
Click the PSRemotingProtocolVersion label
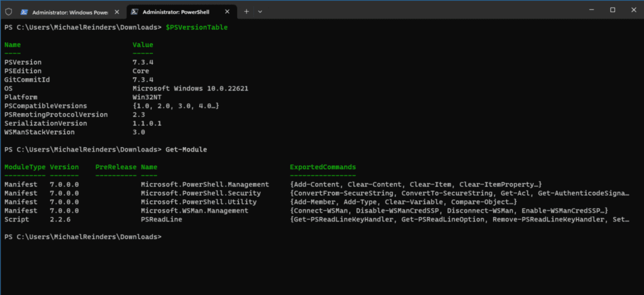tap(56, 114)
